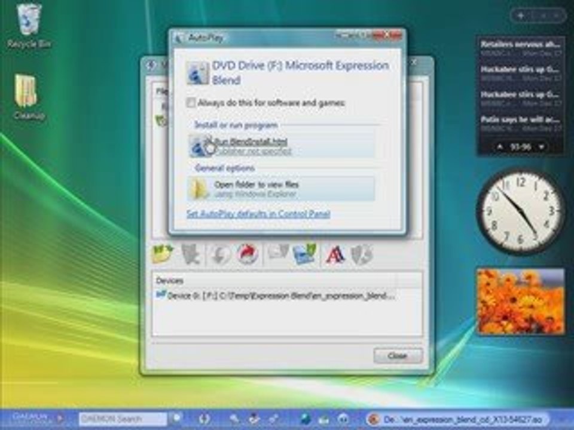Click the blue drive icon with green badge
Screen dimensions: 574x430
pos(304,254)
